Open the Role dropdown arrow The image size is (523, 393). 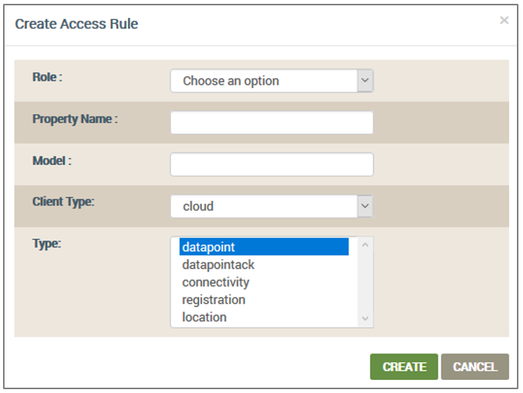coord(365,80)
